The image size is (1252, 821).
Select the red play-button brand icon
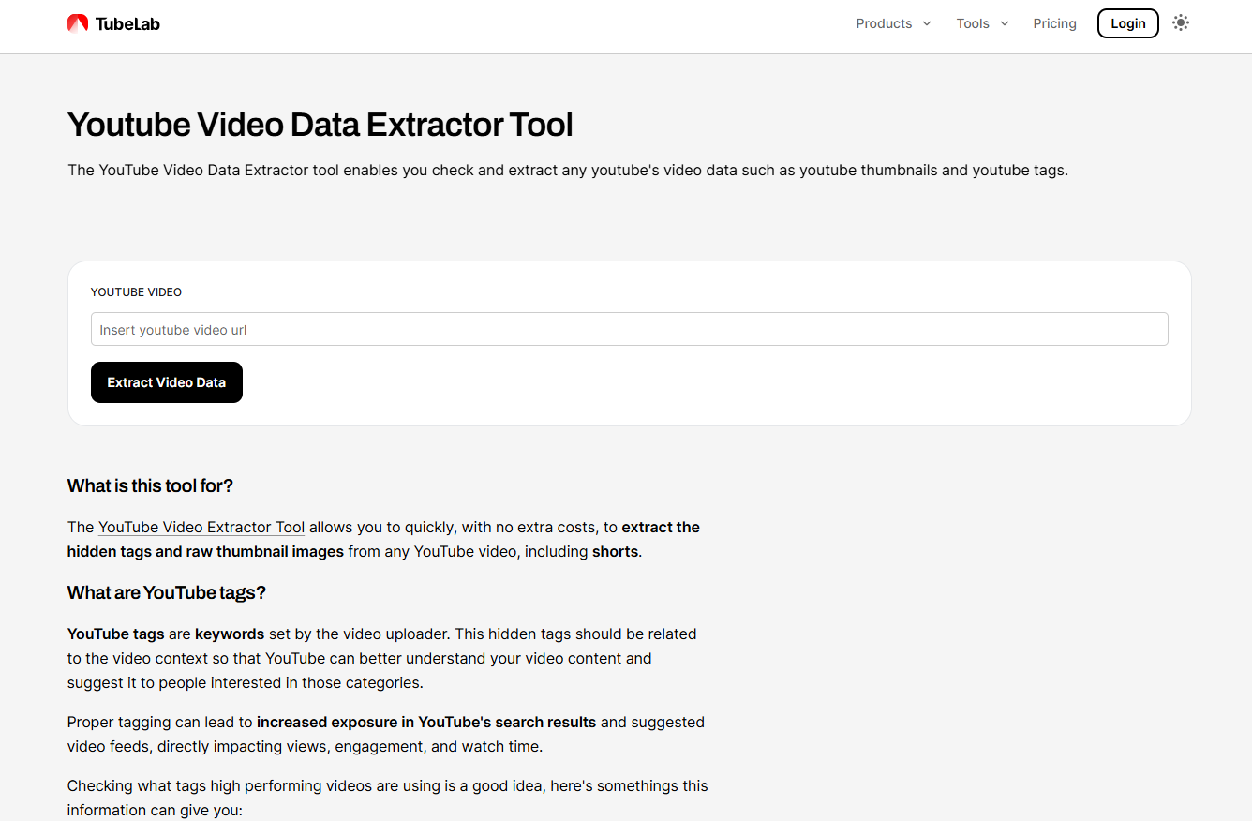pyautogui.click(x=77, y=22)
